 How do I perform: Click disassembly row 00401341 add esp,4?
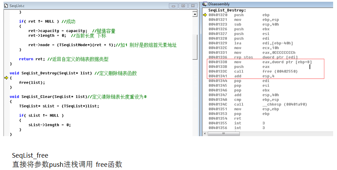coord(241,76)
